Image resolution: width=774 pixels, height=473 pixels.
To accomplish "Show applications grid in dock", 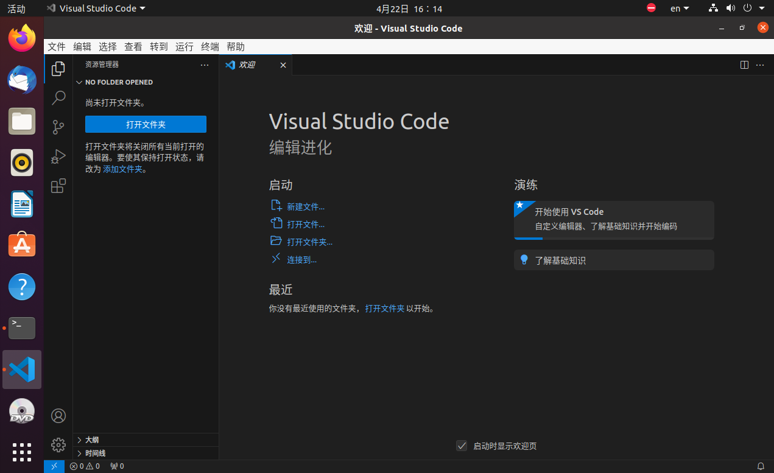I will click(x=22, y=452).
